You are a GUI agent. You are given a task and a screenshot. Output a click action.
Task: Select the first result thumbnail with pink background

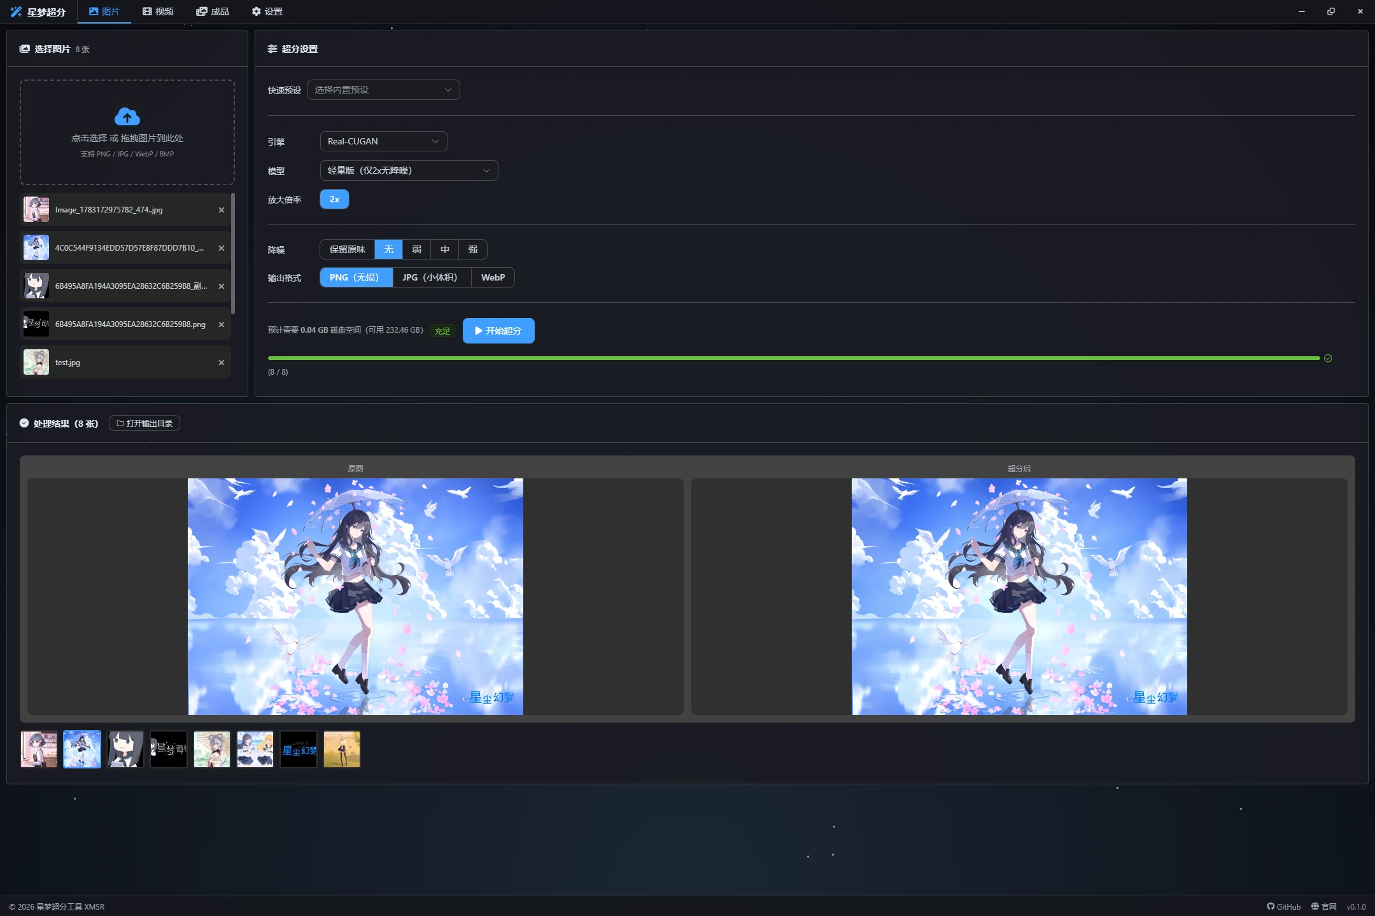[x=39, y=749]
